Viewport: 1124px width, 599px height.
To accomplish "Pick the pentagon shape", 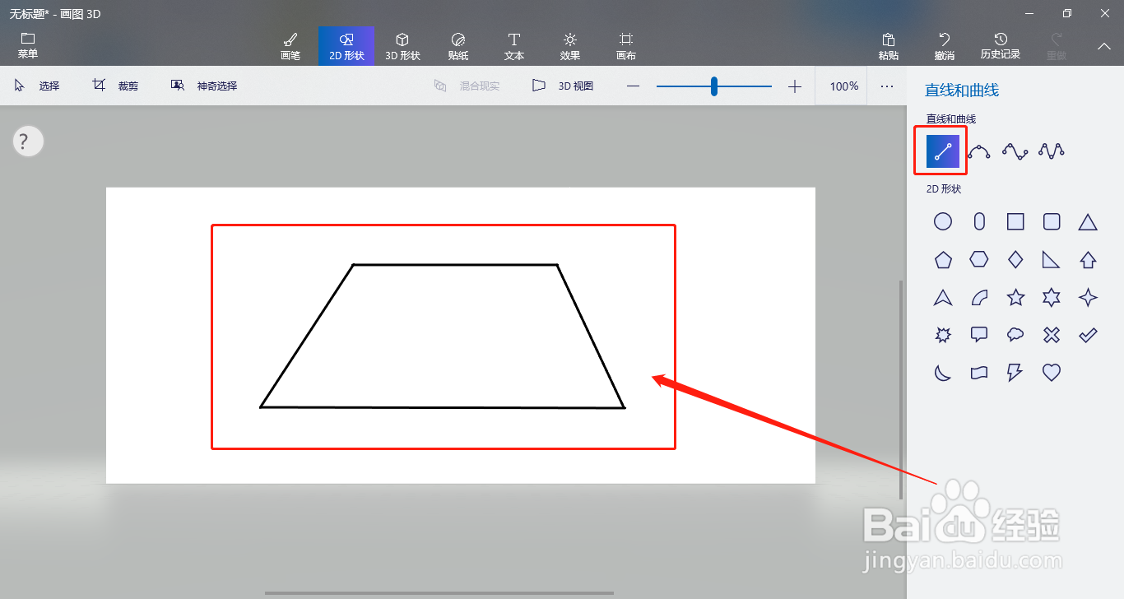I will click(x=943, y=260).
